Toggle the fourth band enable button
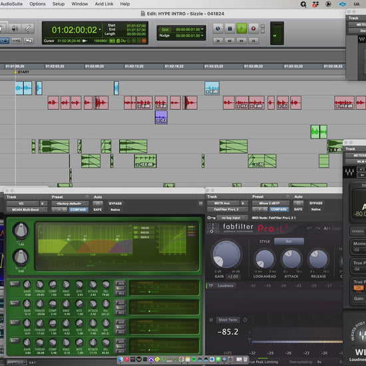Screen dimensions: 366x366 pos(15,341)
